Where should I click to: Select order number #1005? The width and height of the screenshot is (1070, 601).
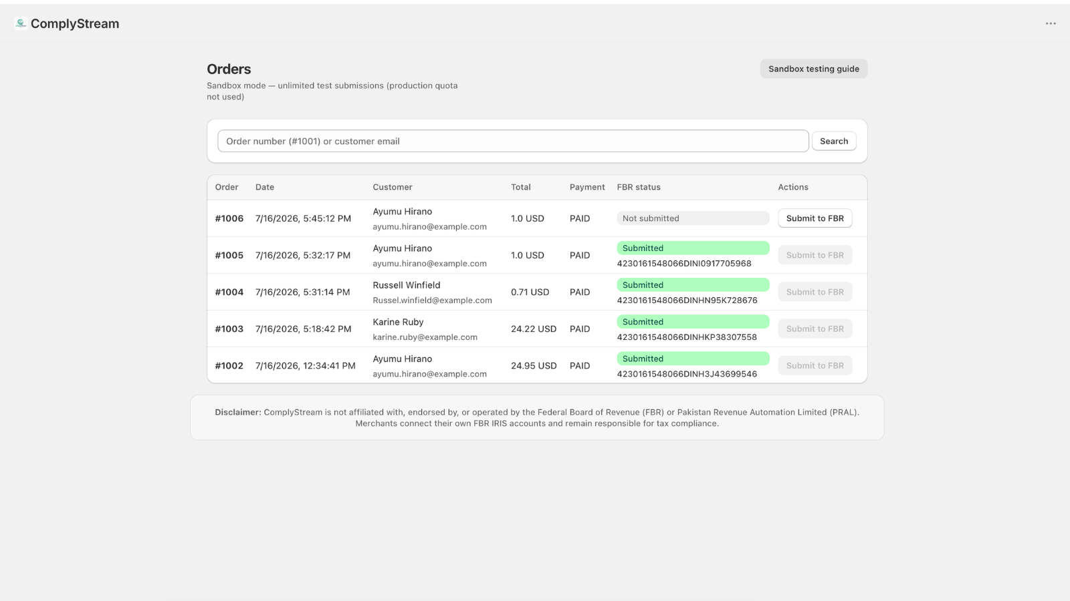pyautogui.click(x=229, y=255)
